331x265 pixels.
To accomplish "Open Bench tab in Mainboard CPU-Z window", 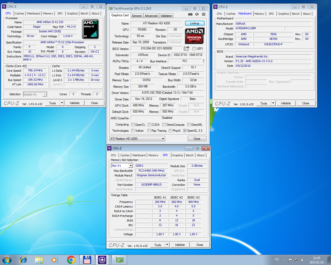I will click(296, 14).
